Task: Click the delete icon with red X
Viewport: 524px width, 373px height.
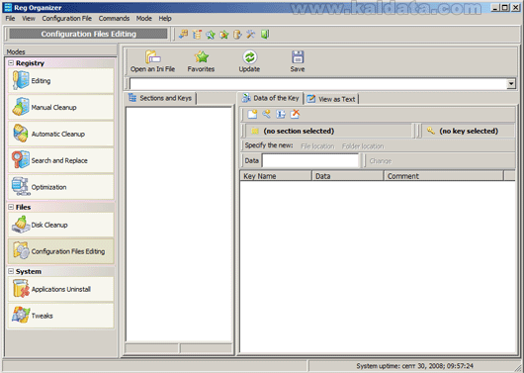Action: pos(295,115)
